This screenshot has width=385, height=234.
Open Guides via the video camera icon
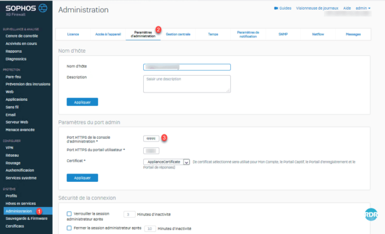tap(276, 8)
